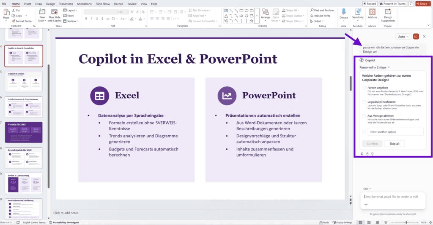This screenshot has width=433, height=225.
Task: Select the 'Aus Vorlage ableiten' radio option
Action: 364,116
